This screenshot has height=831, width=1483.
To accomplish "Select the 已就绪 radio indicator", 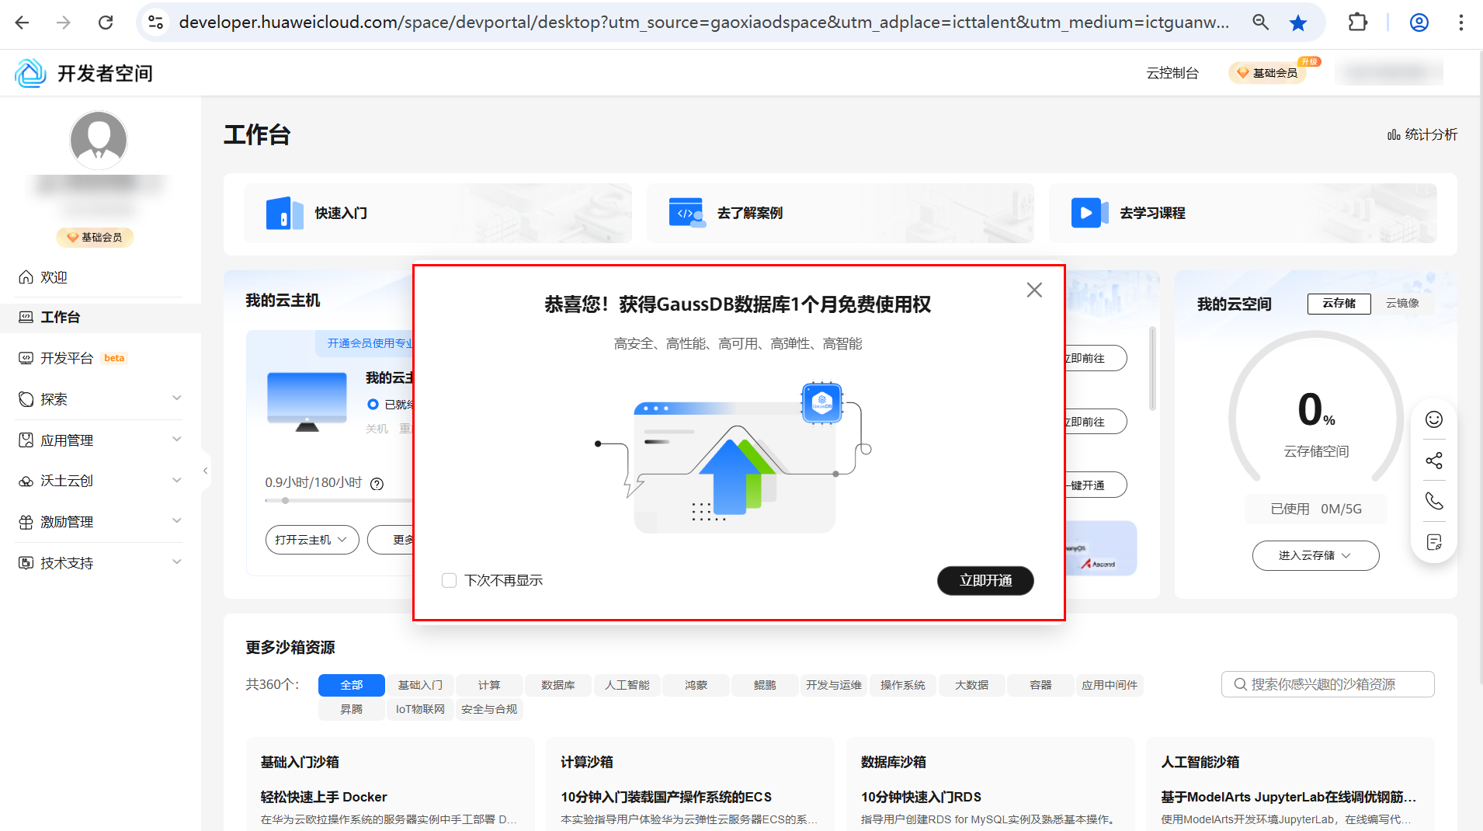I will pyautogui.click(x=373, y=405).
